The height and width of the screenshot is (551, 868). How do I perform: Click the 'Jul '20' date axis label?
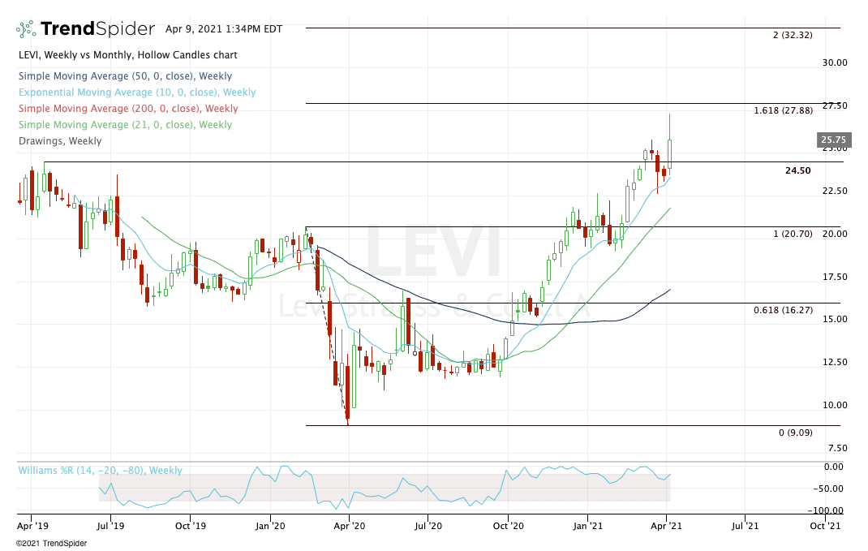[x=428, y=526]
